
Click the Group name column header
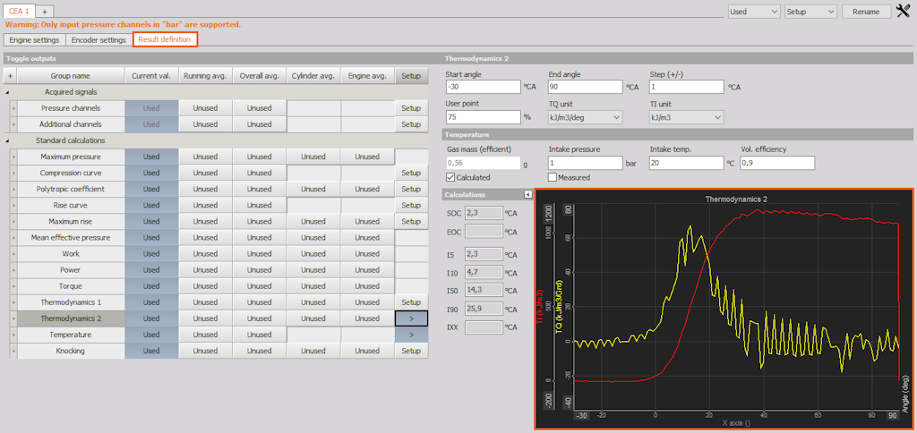click(x=70, y=75)
